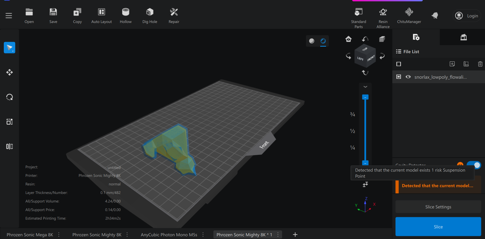Screen dimensions: 485x239
Task: Switch to solid shaded render mode
Action: (x=312, y=41)
